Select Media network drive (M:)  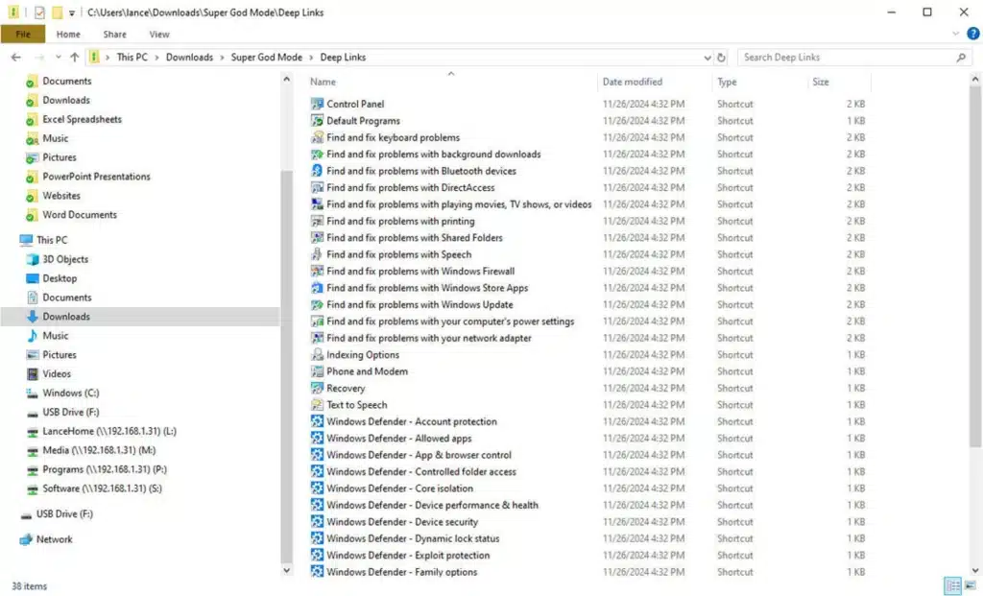pos(99,451)
